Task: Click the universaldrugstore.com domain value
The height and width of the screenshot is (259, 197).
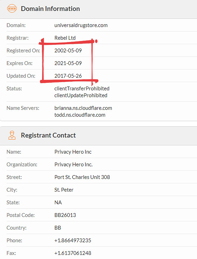Action: (81, 25)
